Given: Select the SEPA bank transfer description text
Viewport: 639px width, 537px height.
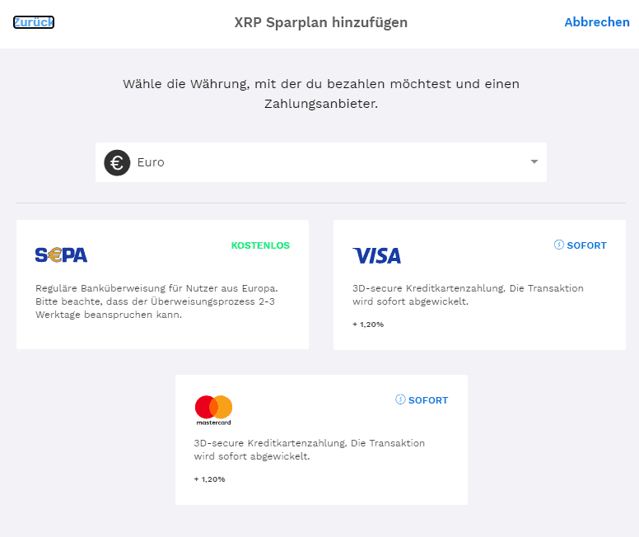Looking at the screenshot, I should (x=156, y=301).
